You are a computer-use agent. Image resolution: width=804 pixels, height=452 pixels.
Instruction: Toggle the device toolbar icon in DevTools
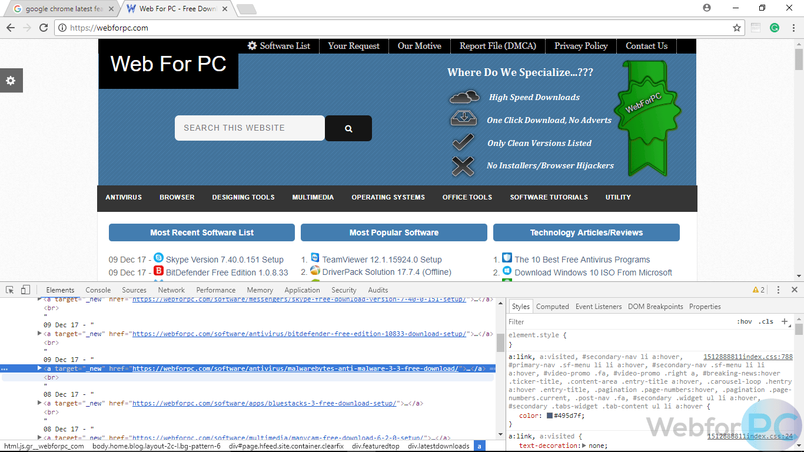[25, 290]
